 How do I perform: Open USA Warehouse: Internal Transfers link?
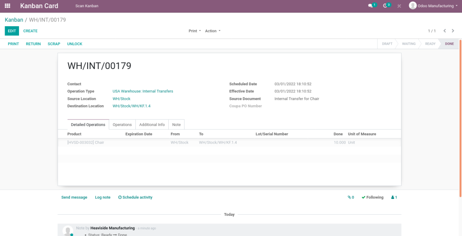(143, 91)
